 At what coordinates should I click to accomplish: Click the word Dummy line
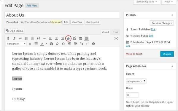[18, 99]
